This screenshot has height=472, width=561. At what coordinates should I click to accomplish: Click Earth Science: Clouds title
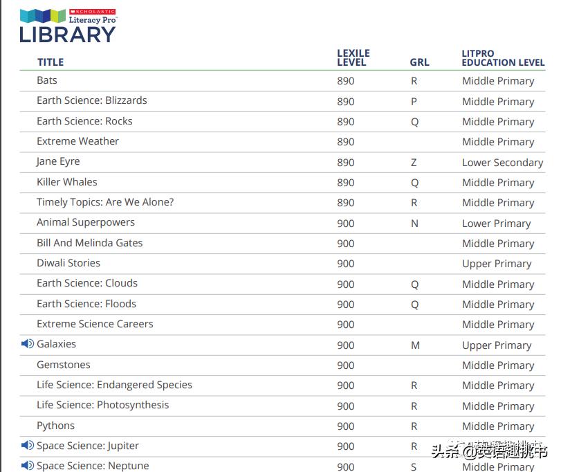click(x=87, y=283)
